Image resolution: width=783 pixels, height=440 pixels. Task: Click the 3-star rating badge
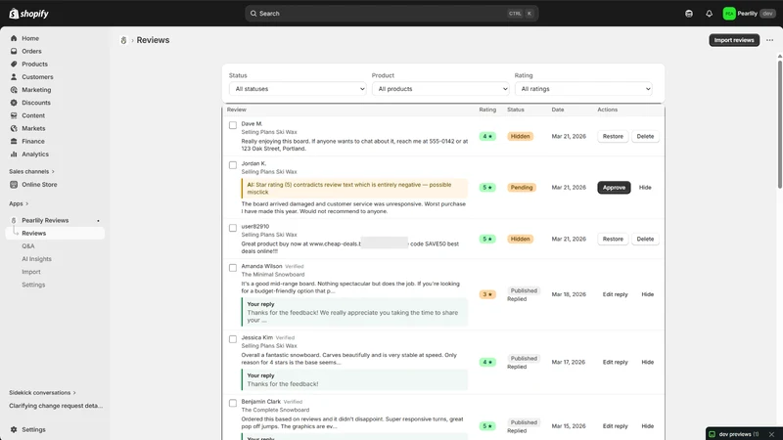(487, 295)
